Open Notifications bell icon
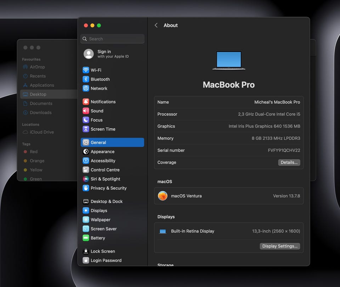Screen dimensions: 340x287 (86, 102)
